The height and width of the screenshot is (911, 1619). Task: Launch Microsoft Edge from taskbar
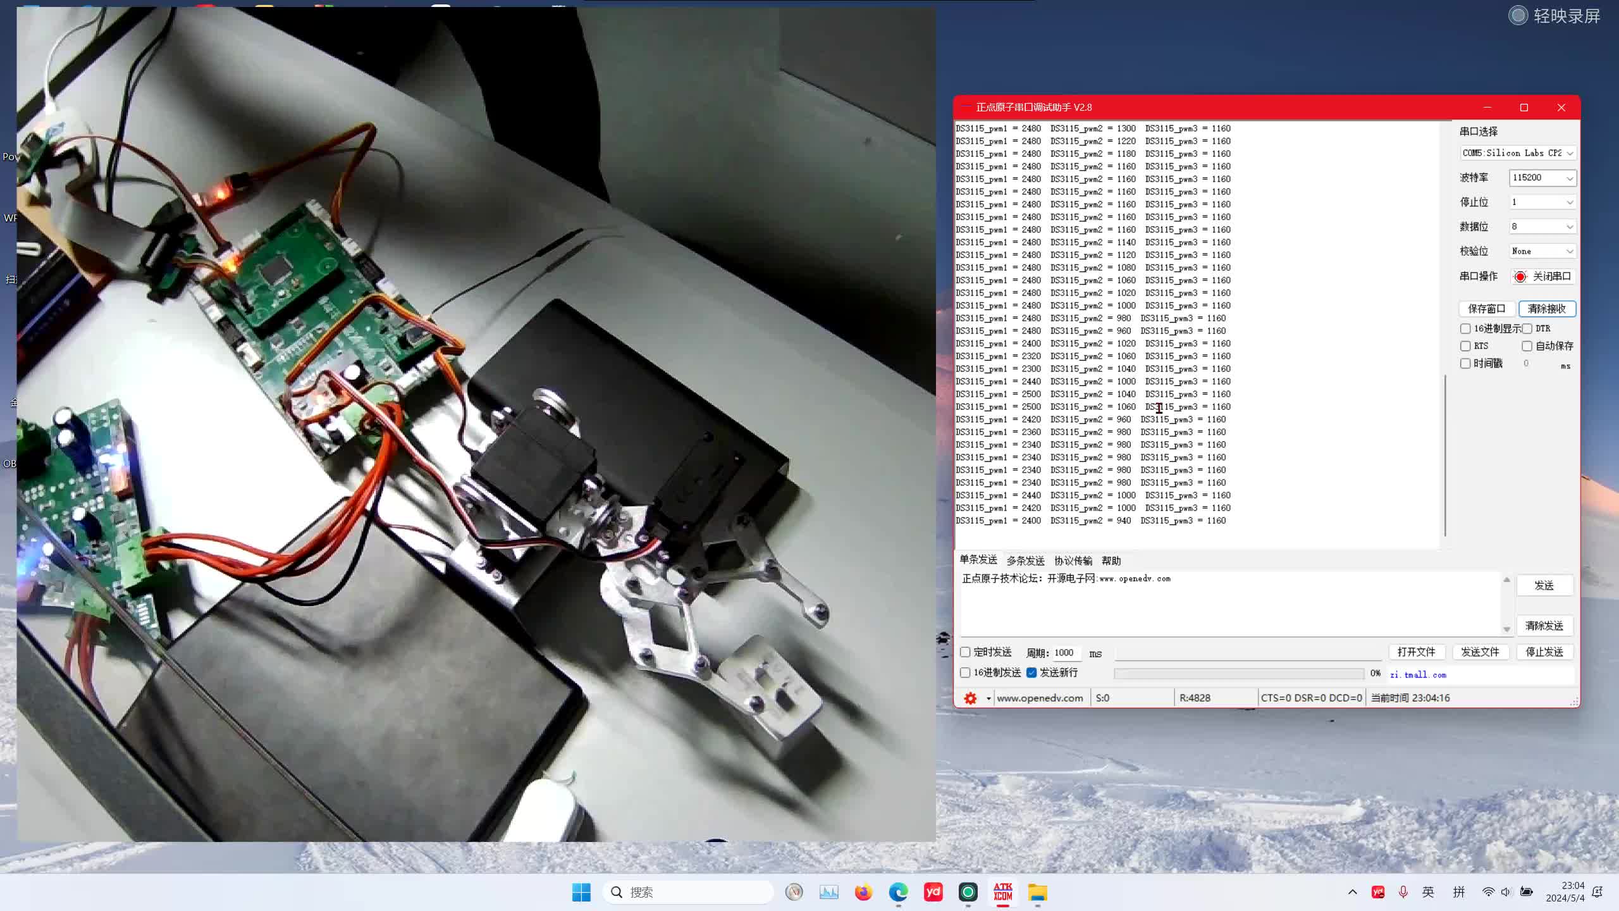point(898,892)
